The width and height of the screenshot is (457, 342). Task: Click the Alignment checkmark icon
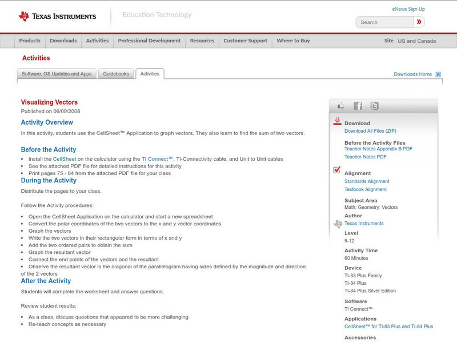pyautogui.click(x=337, y=170)
